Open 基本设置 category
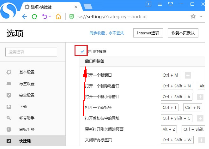 tap(27, 72)
